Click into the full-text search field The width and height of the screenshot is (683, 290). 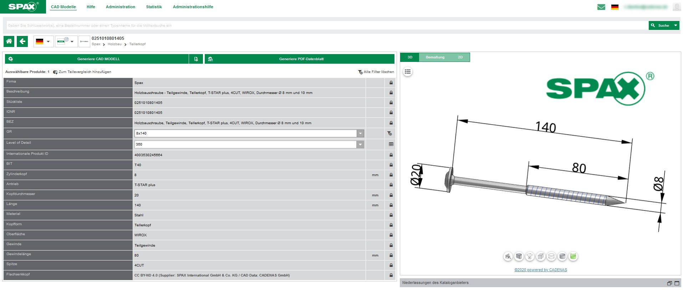[321, 26]
